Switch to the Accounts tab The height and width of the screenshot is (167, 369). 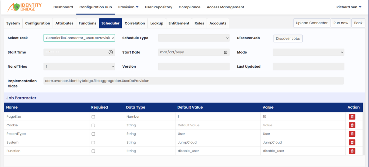pyautogui.click(x=218, y=23)
